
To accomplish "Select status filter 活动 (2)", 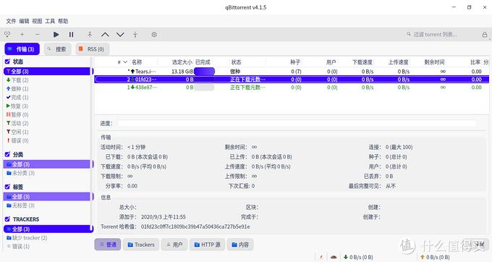I will tap(17, 123).
